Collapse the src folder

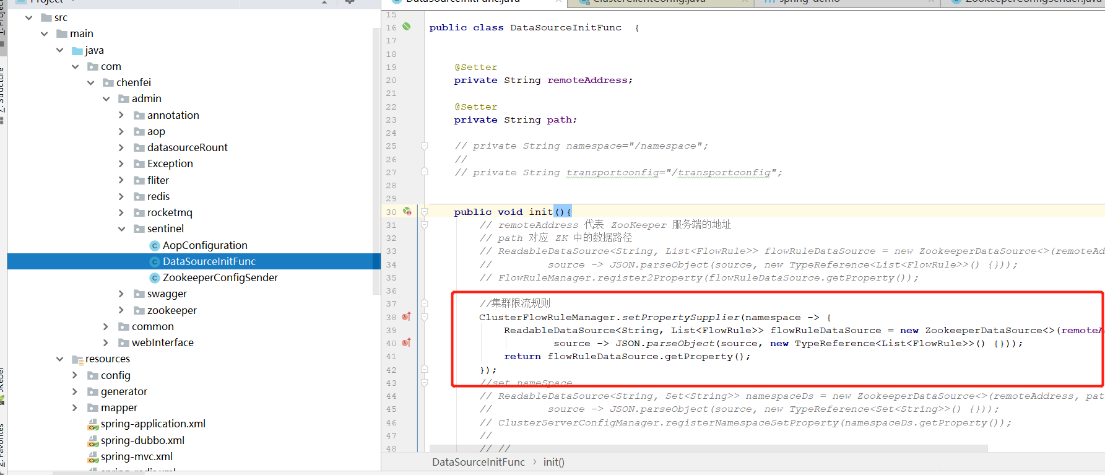(28, 18)
